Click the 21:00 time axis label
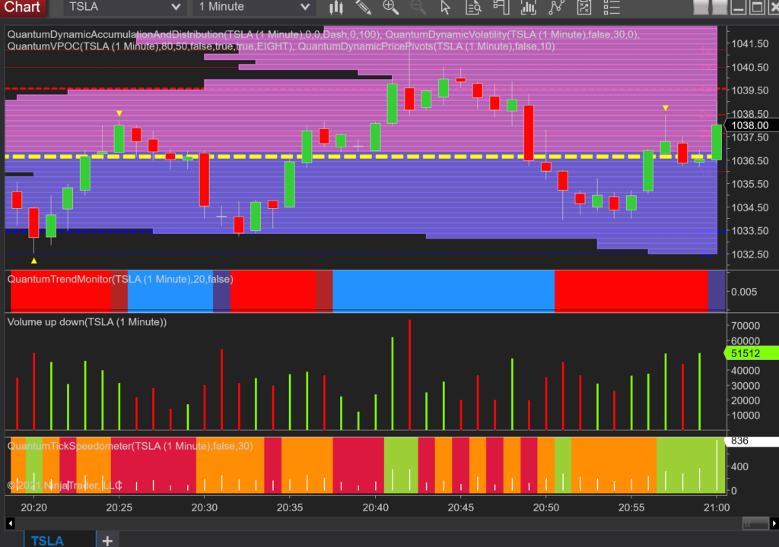This screenshot has height=547, width=779. [717, 507]
